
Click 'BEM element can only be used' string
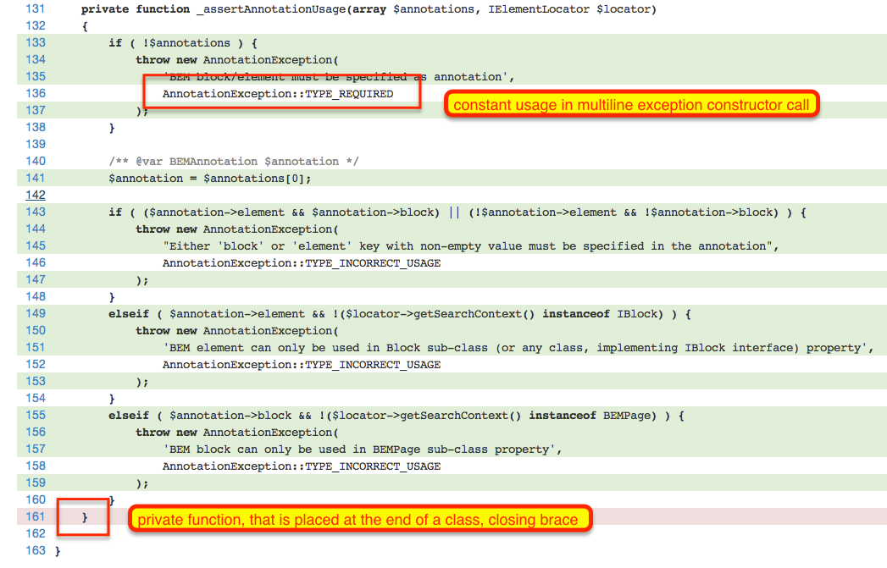(518, 348)
